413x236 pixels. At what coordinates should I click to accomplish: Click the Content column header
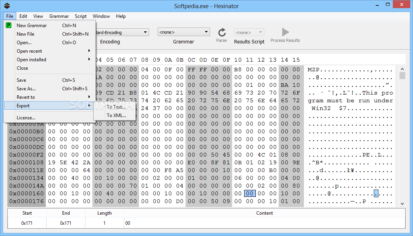(x=264, y=213)
